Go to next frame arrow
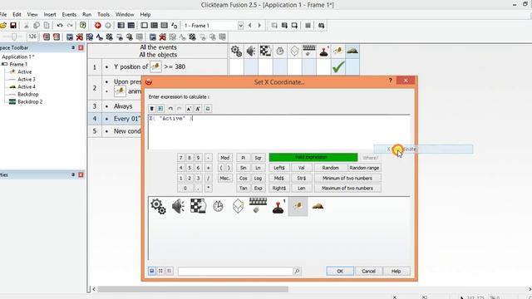This screenshot has width=532, height=299. click(x=259, y=26)
